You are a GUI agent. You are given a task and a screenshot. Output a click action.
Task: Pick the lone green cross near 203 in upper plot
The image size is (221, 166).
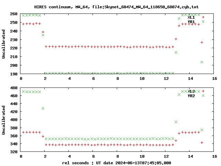[202, 62]
